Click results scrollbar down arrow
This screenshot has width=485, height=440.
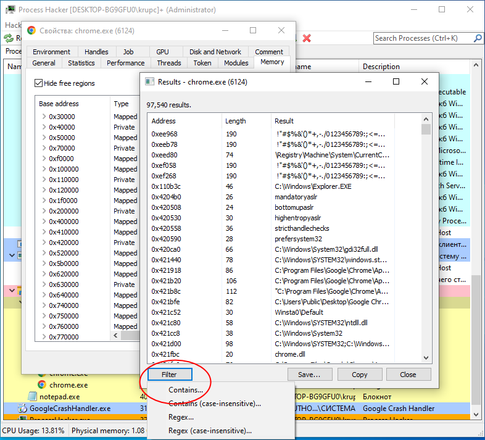click(x=426, y=358)
